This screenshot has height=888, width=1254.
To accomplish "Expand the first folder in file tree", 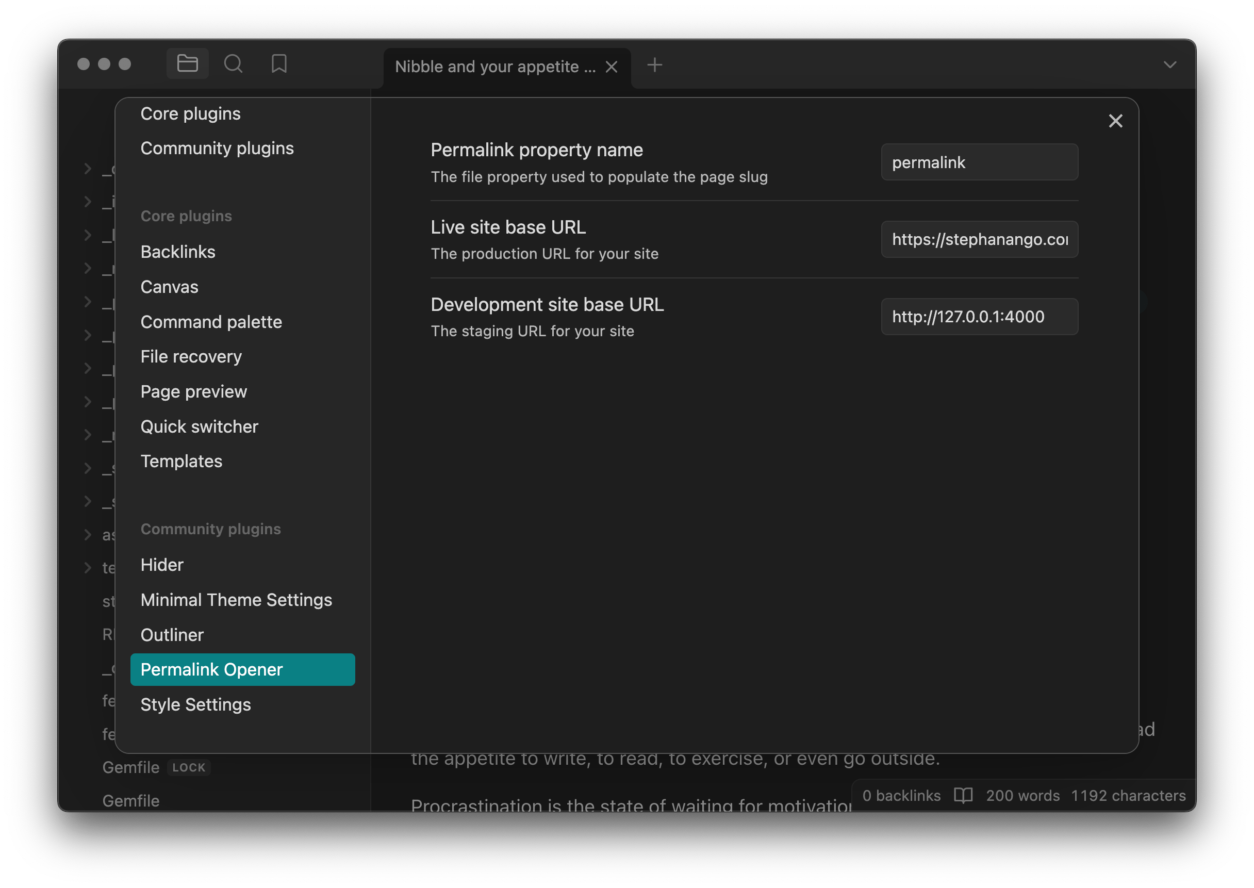I will coord(88,169).
